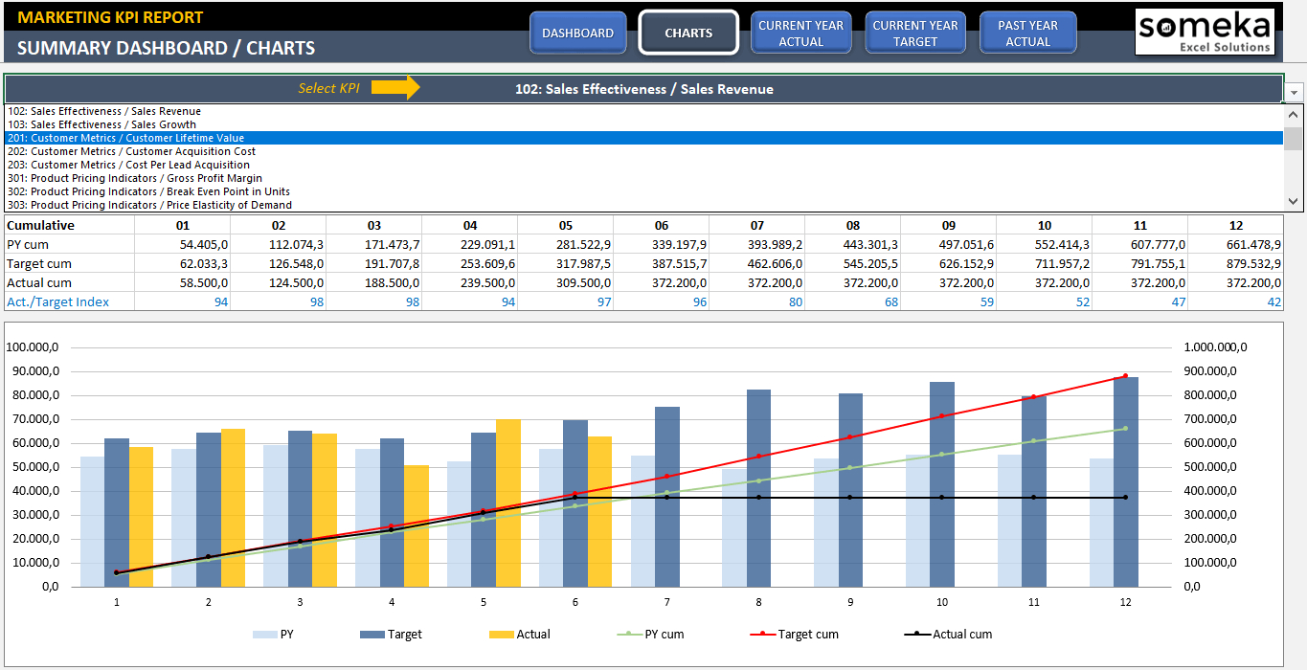The height and width of the screenshot is (670, 1307).
Task: Click the red Target cum line legend marker
Action: point(764,634)
